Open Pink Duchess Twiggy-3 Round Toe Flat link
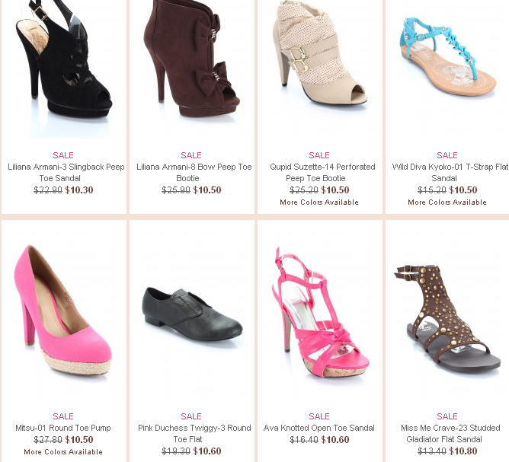 (x=194, y=434)
